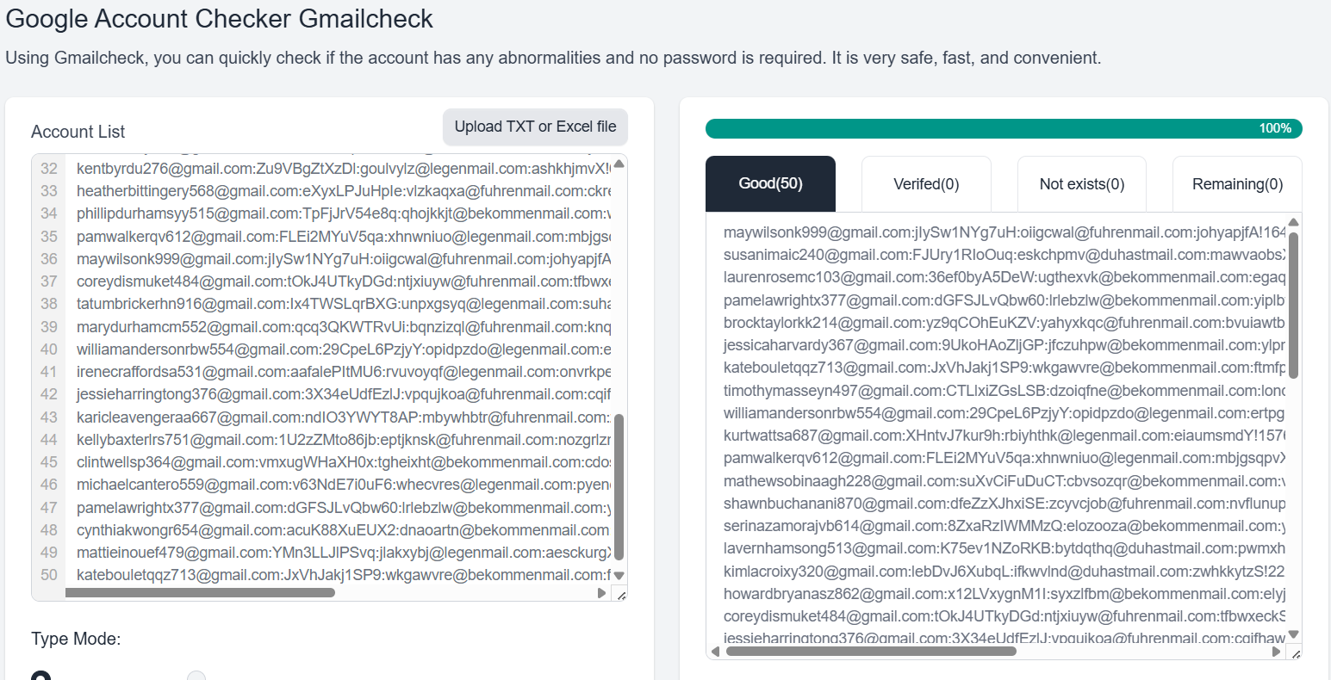The image size is (1331, 680).
Task: Click the Account List scroll down arrow
Action: pos(619,575)
